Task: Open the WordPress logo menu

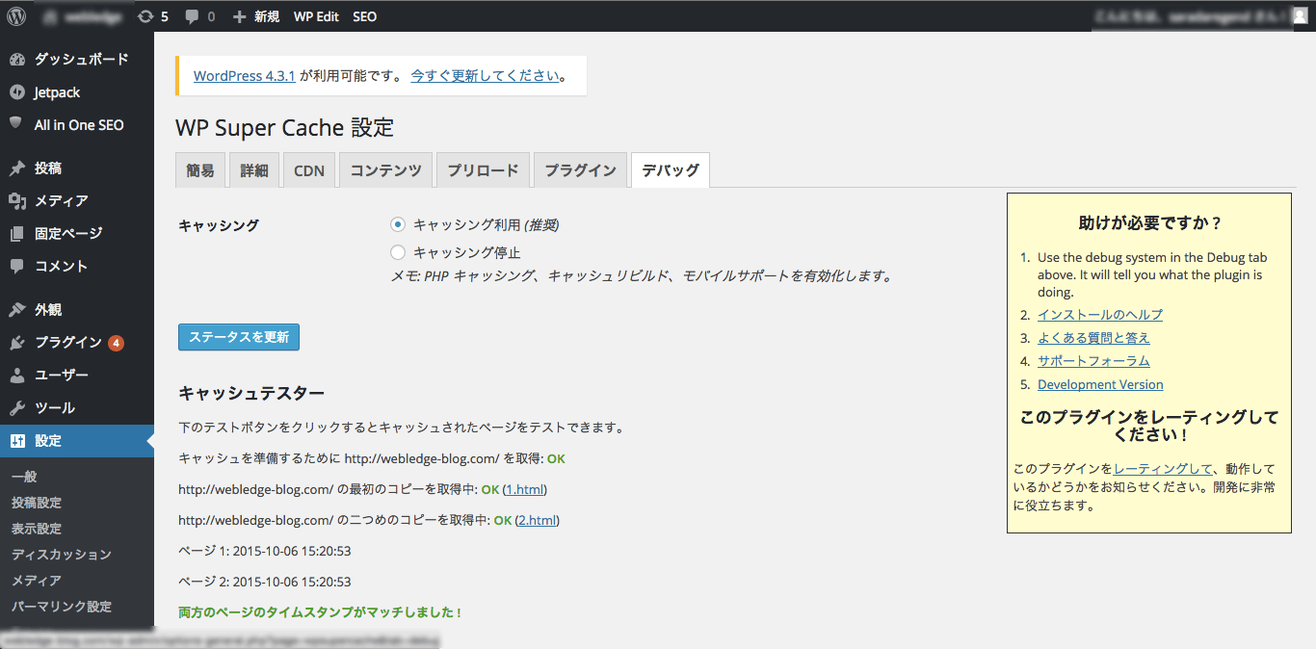Action: (x=16, y=16)
